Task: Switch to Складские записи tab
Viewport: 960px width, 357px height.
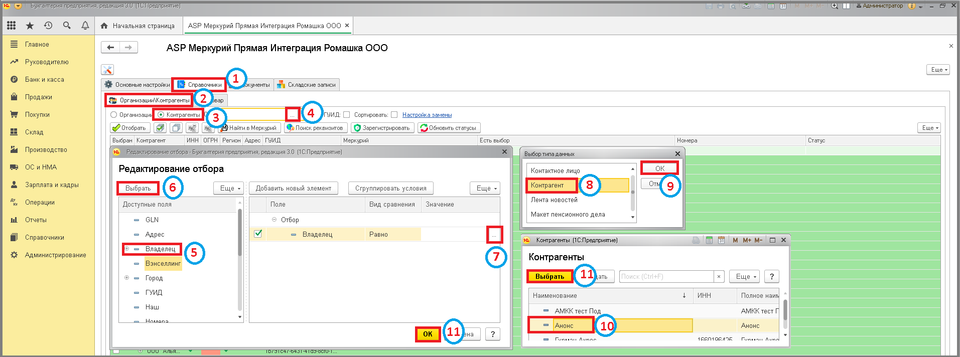Action: point(307,85)
